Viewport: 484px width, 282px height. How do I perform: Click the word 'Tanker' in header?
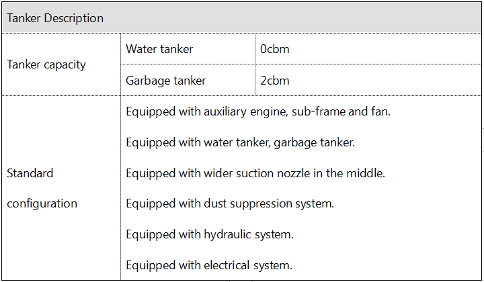(24, 18)
